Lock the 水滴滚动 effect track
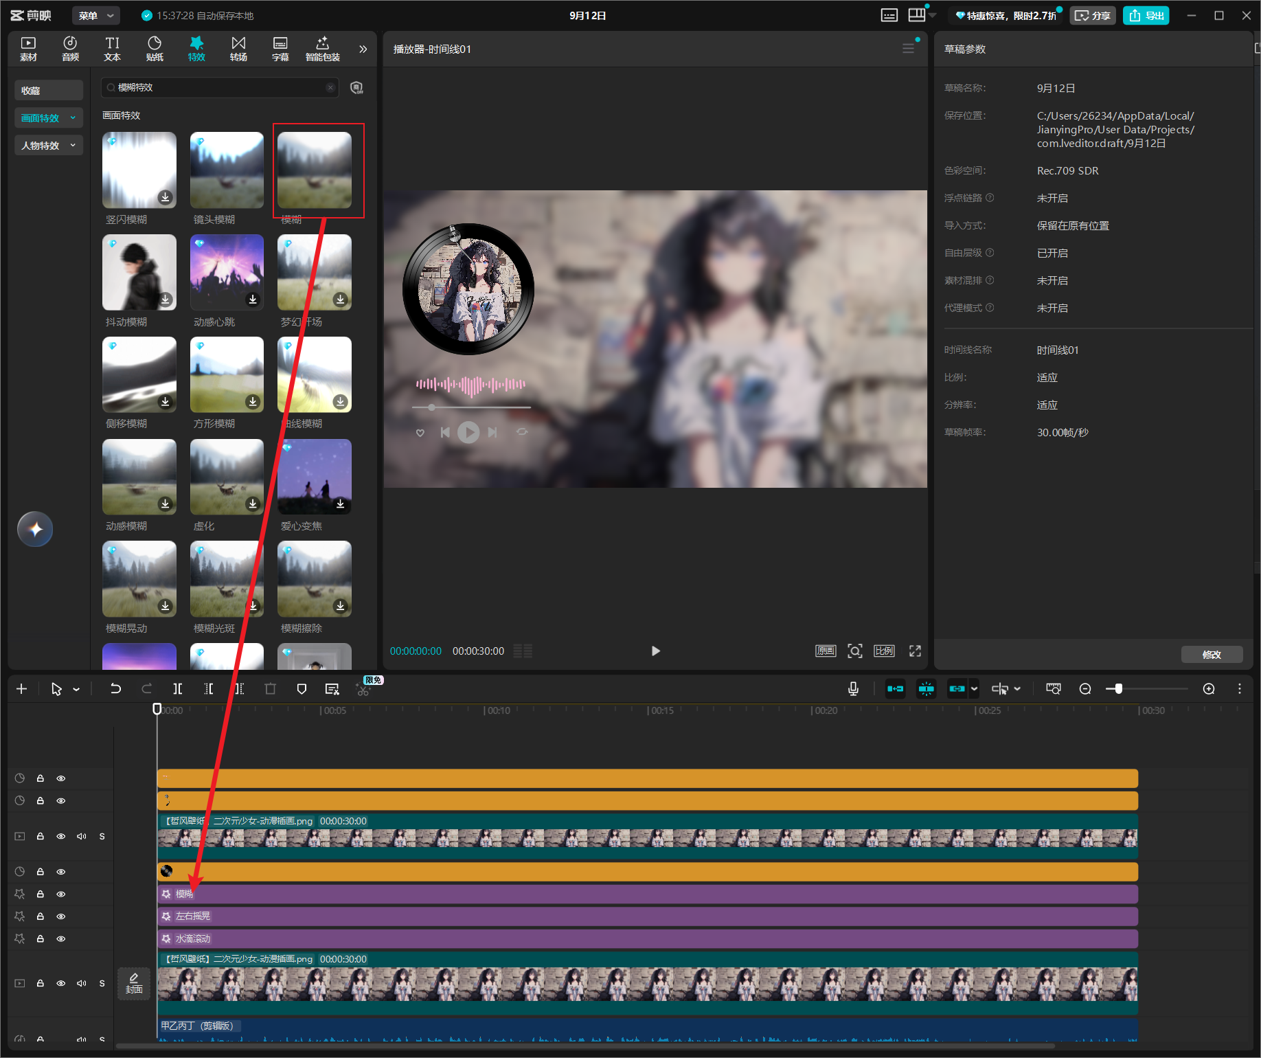1261x1058 pixels. point(41,939)
